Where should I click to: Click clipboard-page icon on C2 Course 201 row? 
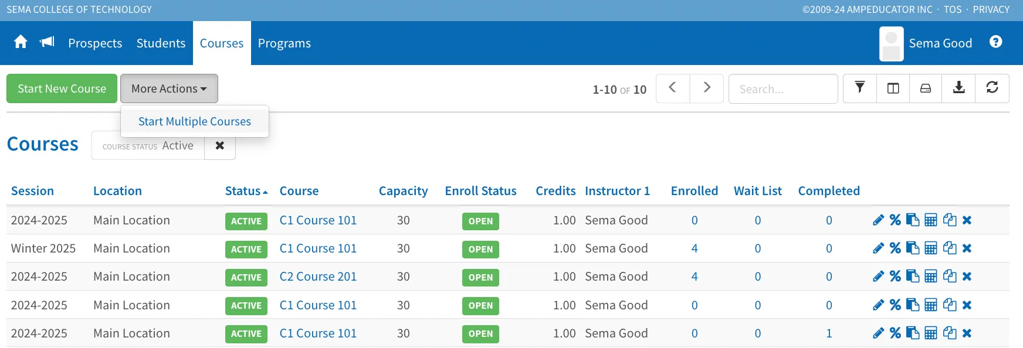point(913,277)
